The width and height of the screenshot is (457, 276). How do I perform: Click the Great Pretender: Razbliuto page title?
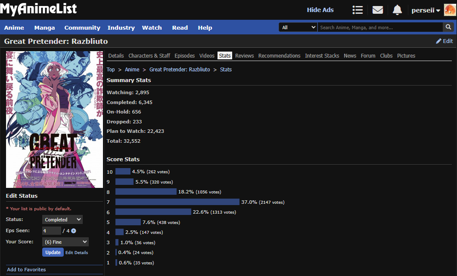56,41
